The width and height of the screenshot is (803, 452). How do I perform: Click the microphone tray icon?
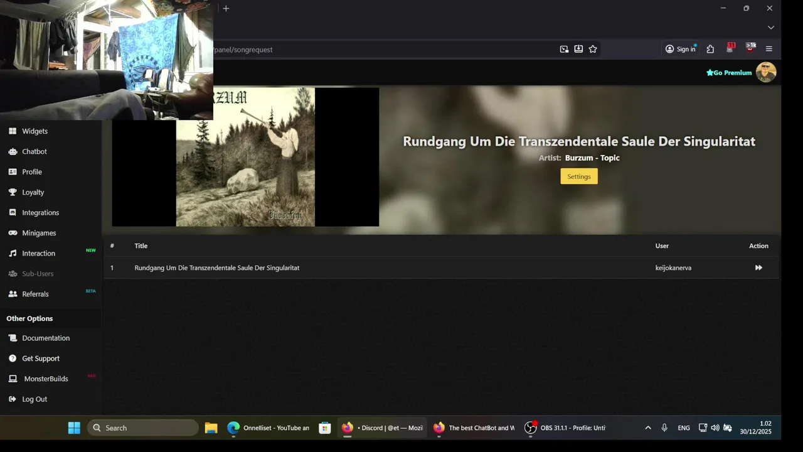(664, 428)
